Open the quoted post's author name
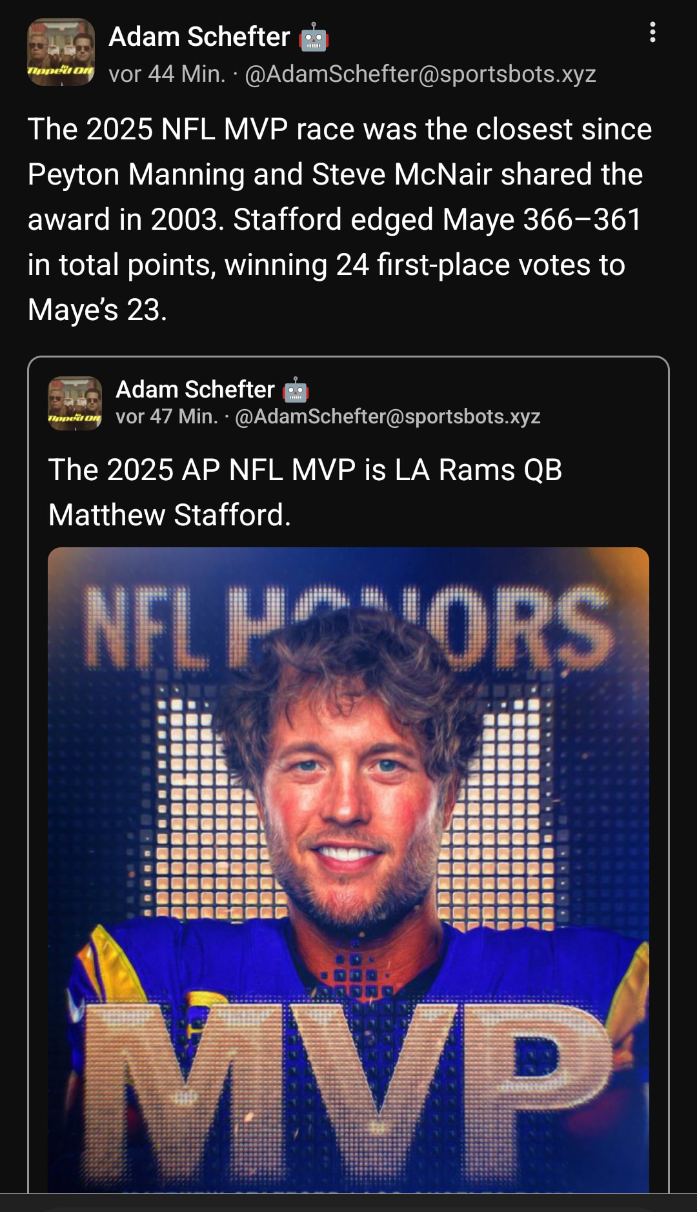This screenshot has width=697, height=1212. (195, 390)
